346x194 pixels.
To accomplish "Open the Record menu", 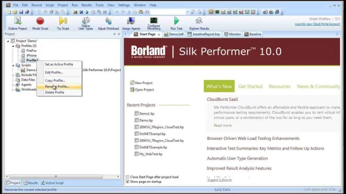I will click(36, 5).
